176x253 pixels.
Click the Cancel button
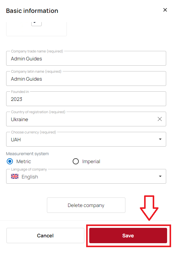(45, 236)
